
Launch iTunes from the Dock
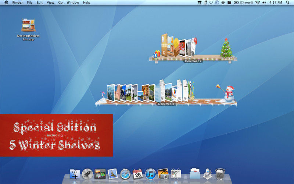[x=150, y=174]
